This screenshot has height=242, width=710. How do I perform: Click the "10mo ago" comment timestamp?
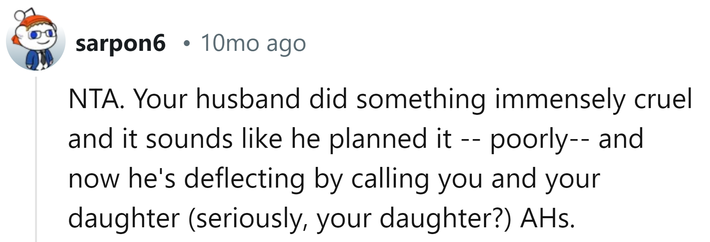point(253,43)
